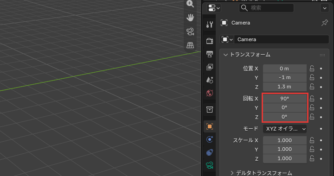Animate モード property with keyframe dot

click(321, 129)
